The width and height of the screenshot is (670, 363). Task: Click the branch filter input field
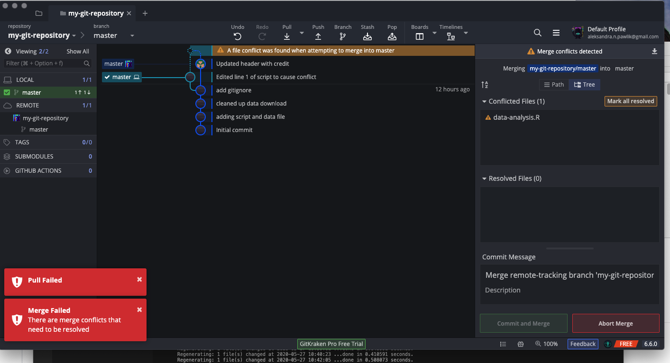point(47,63)
